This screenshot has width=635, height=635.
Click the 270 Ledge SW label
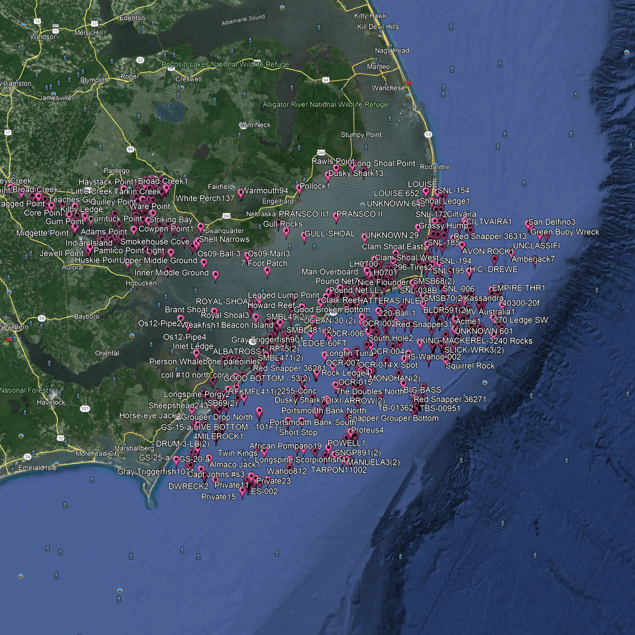[x=521, y=320]
